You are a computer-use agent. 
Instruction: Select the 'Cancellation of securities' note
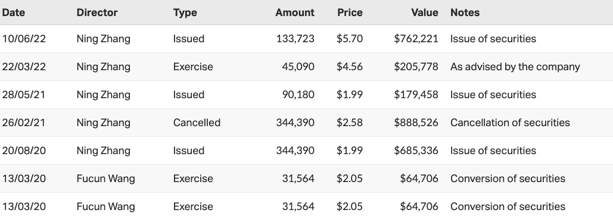(x=510, y=123)
